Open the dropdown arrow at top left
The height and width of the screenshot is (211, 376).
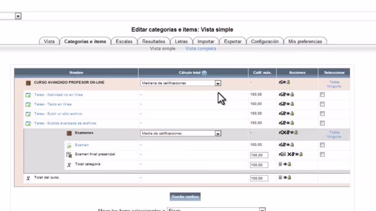click(18, 16)
